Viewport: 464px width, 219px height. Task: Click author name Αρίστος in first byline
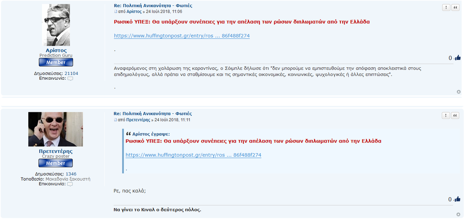134,12
